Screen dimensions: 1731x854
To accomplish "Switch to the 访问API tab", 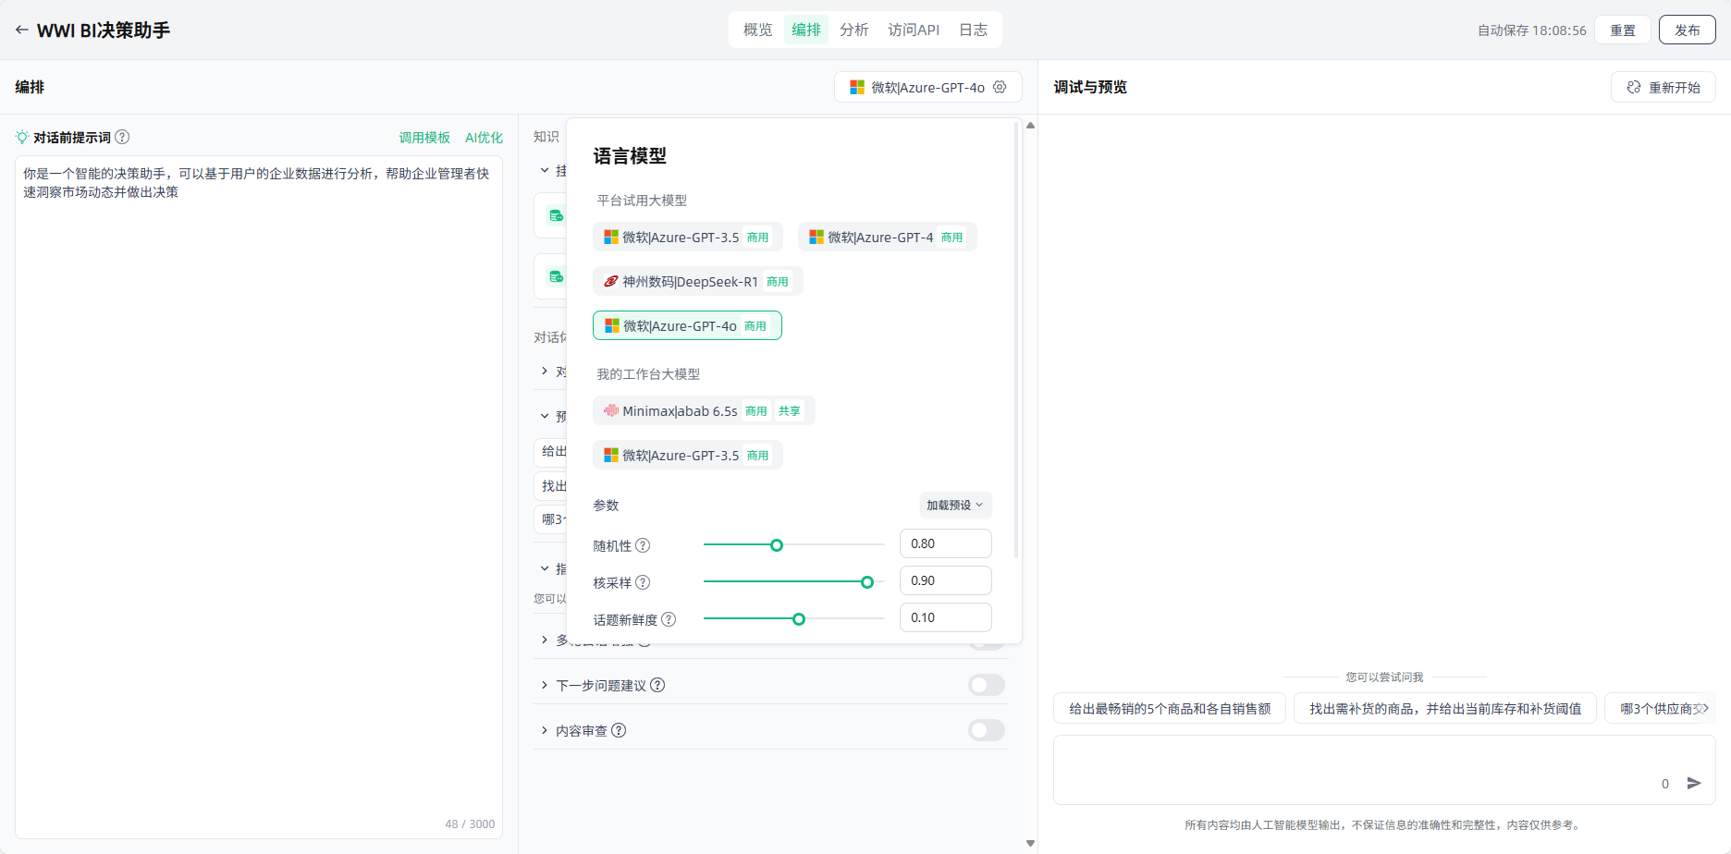I will pos(913,30).
